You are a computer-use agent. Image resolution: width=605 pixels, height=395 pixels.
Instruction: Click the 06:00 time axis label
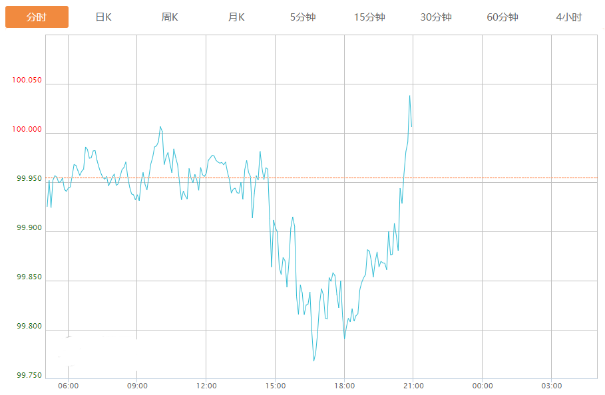[x=68, y=386]
